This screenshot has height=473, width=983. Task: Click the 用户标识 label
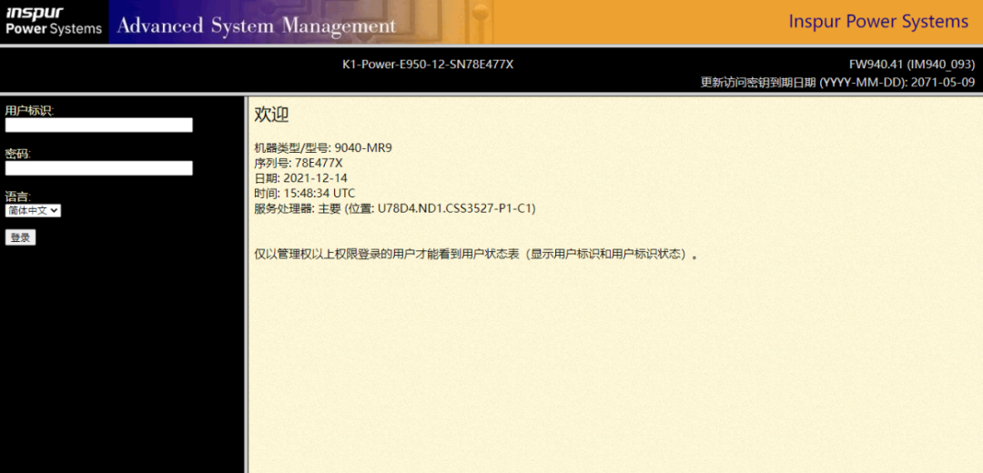(29, 110)
